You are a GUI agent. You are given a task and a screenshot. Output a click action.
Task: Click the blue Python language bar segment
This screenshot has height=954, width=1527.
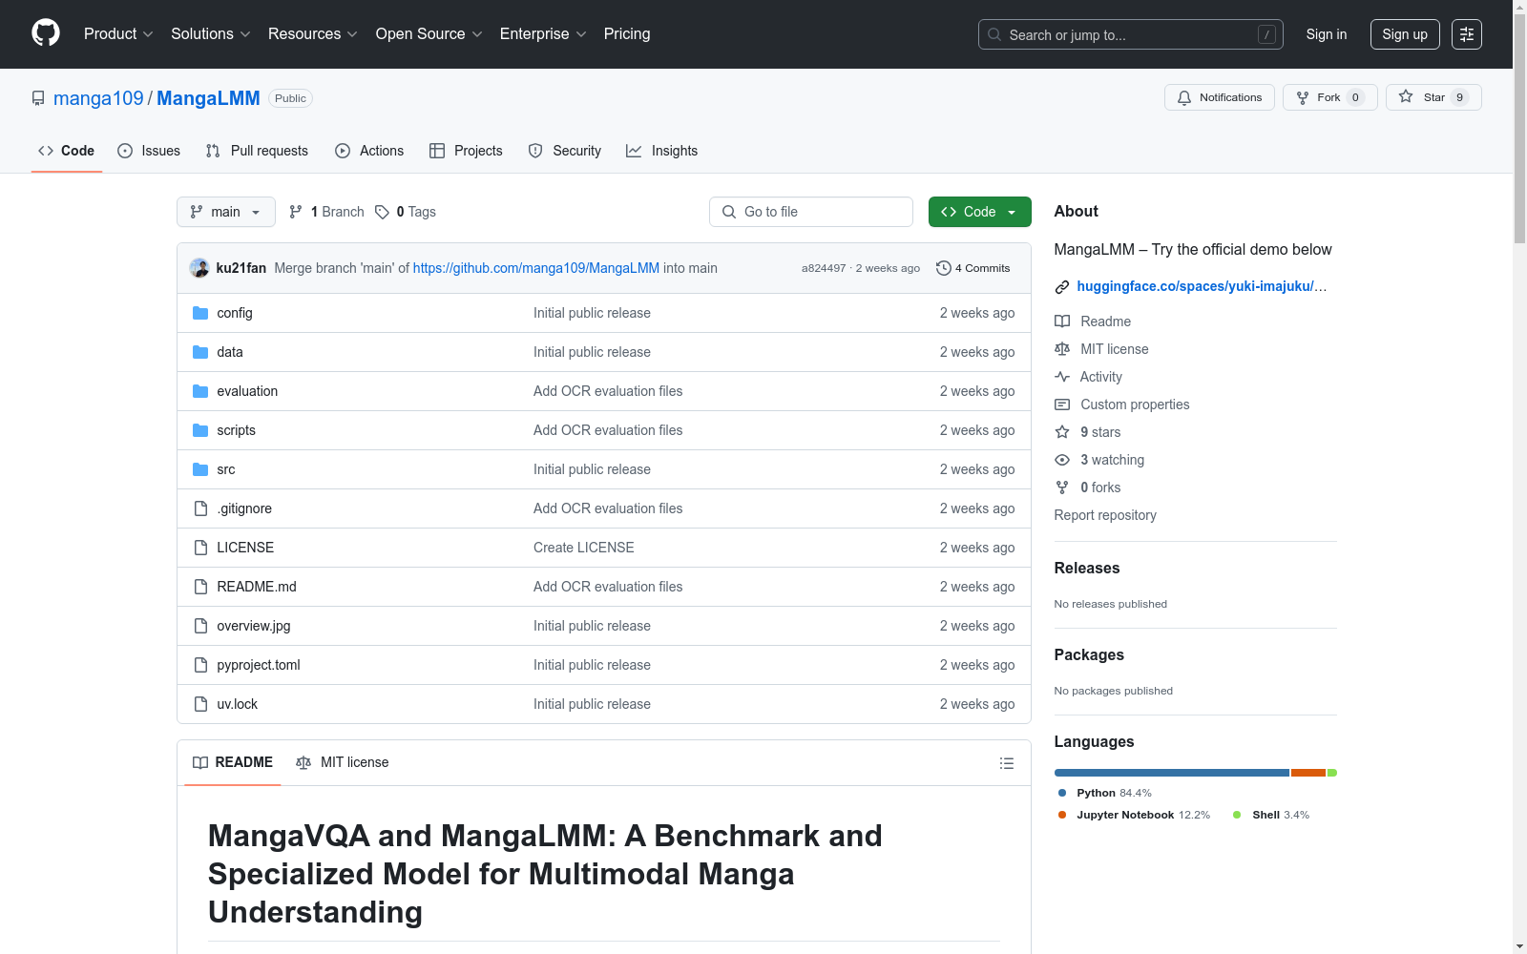[1172, 773]
